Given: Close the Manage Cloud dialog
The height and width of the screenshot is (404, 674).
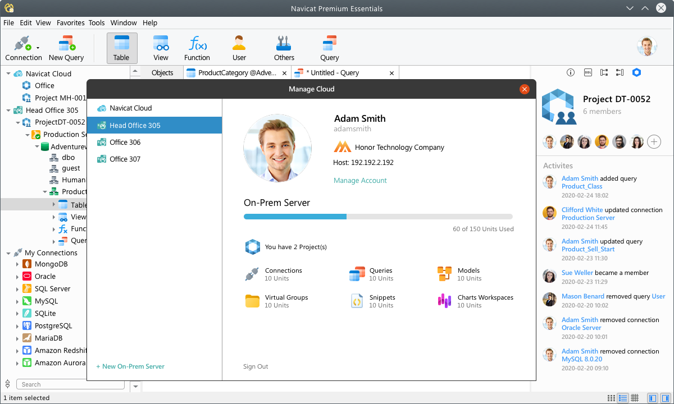Looking at the screenshot, I should 525,89.
